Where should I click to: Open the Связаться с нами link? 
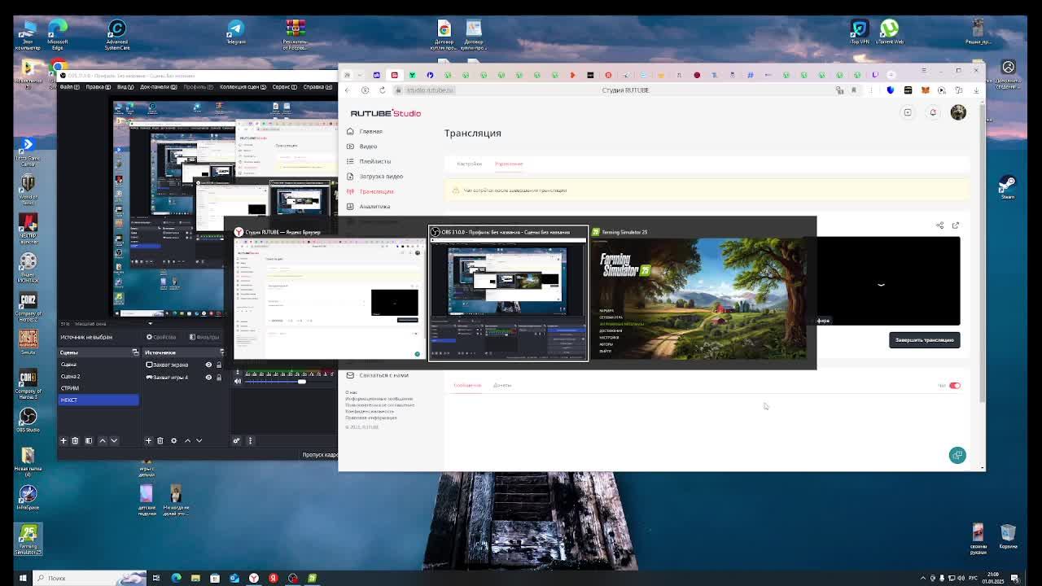click(x=383, y=375)
